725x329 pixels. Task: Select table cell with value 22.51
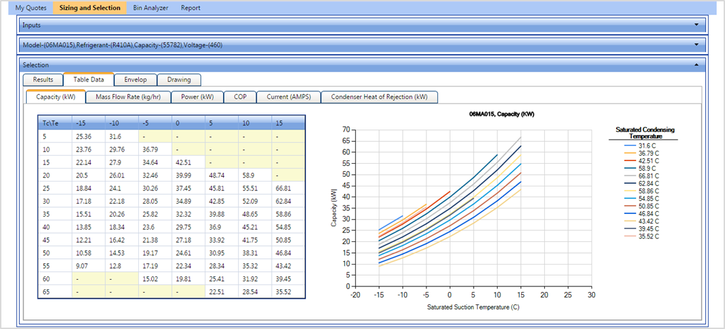pos(222,292)
